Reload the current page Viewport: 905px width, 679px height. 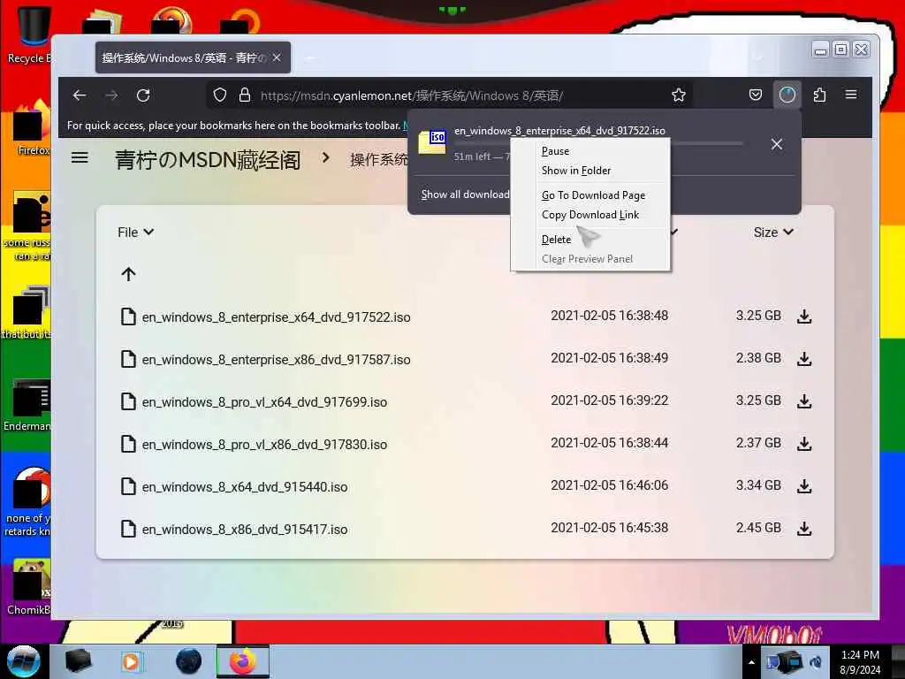pyautogui.click(x=143, y=95)
